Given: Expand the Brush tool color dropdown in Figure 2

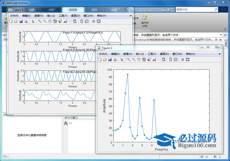Looking at the screenshot, I should 158,60.
